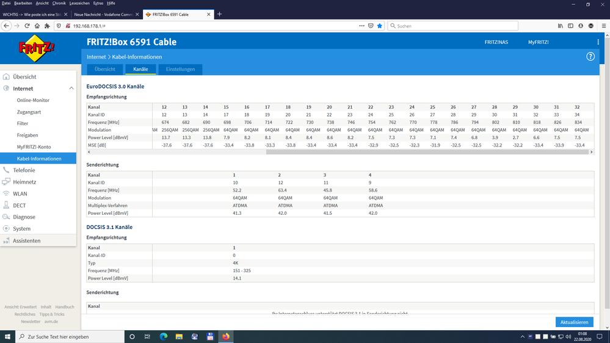Switch to Firefox in taskbar
Viewport: 610px width, 343px height.
pyautogui.click(x=226, y=337)
